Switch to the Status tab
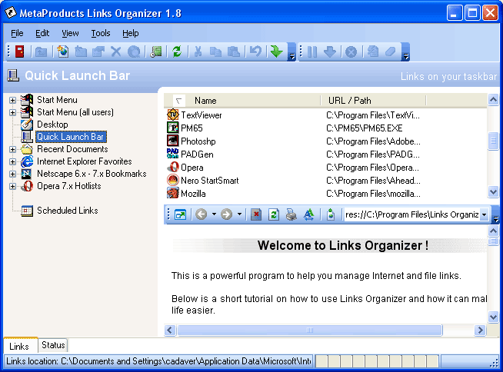 [53, 345]
